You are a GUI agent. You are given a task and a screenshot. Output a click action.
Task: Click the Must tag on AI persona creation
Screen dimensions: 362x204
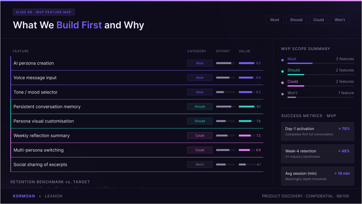pos(200,63)
